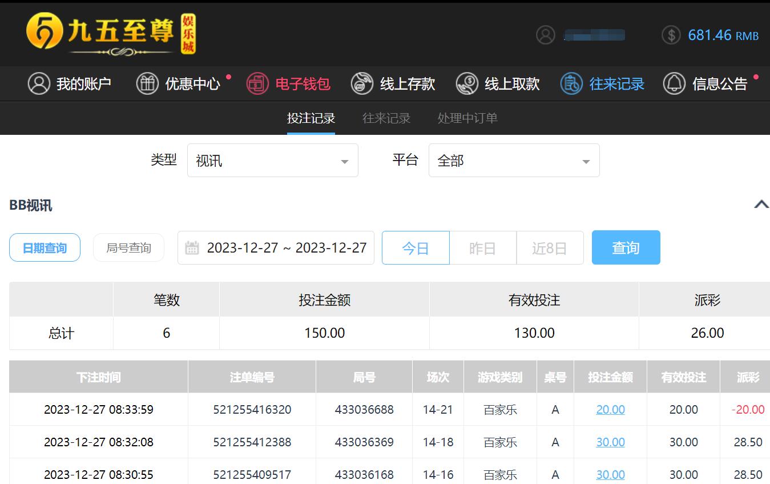Click the 优惠中心 gift icon
Viewport: 770px width, 484px height.
tap(147, 83)
